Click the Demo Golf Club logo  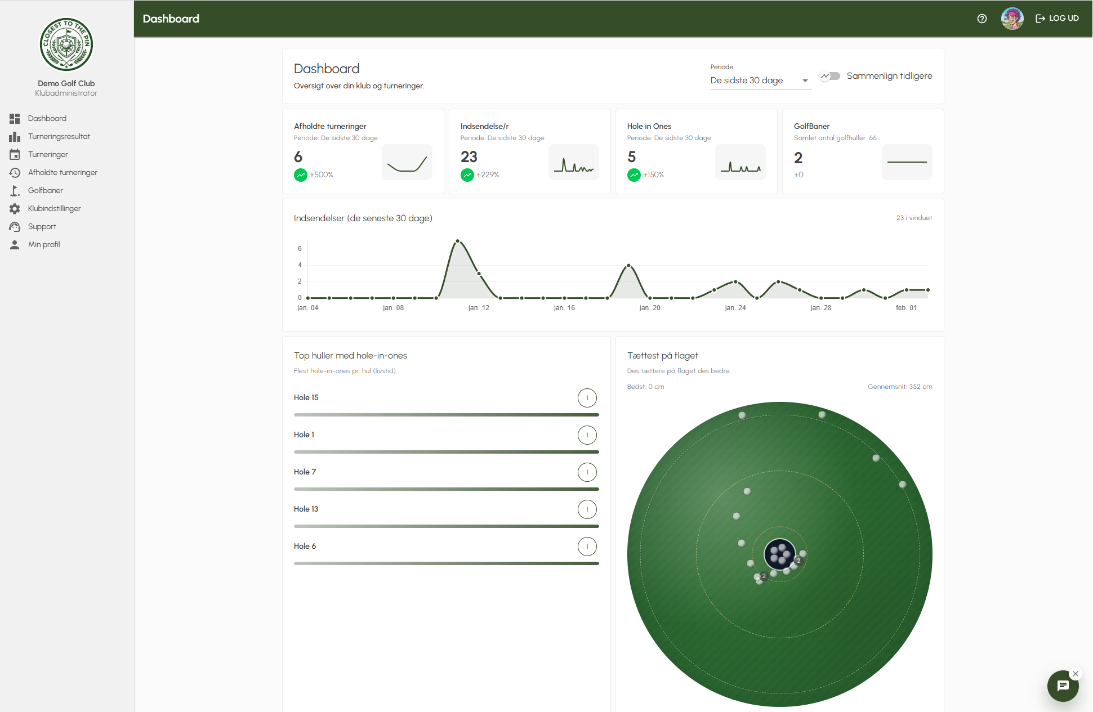point(66,44)
